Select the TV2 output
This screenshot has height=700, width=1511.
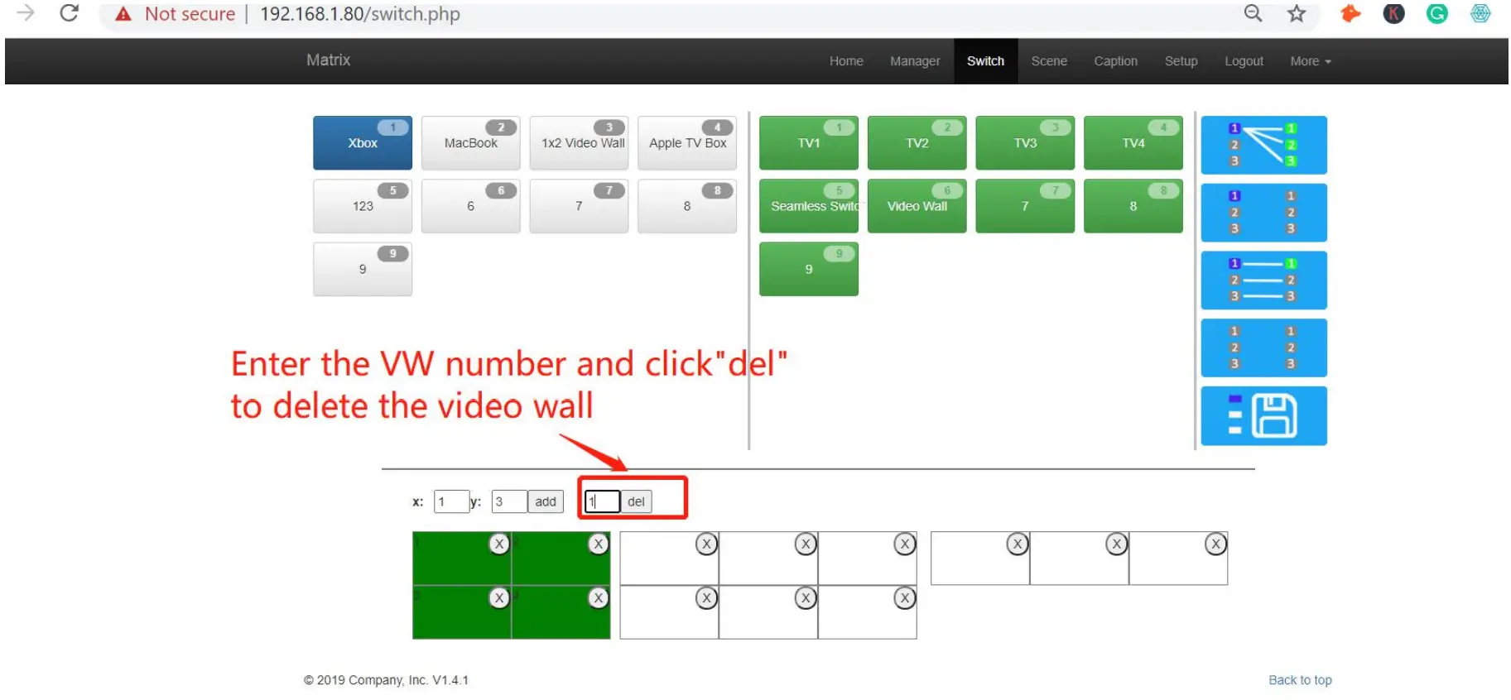pos(917,143)
